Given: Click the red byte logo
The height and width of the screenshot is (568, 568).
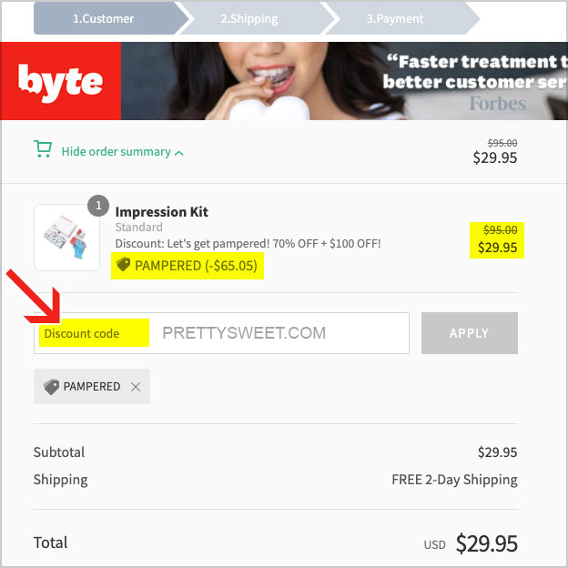Looking at the screenshot, I should click(60, 81).
